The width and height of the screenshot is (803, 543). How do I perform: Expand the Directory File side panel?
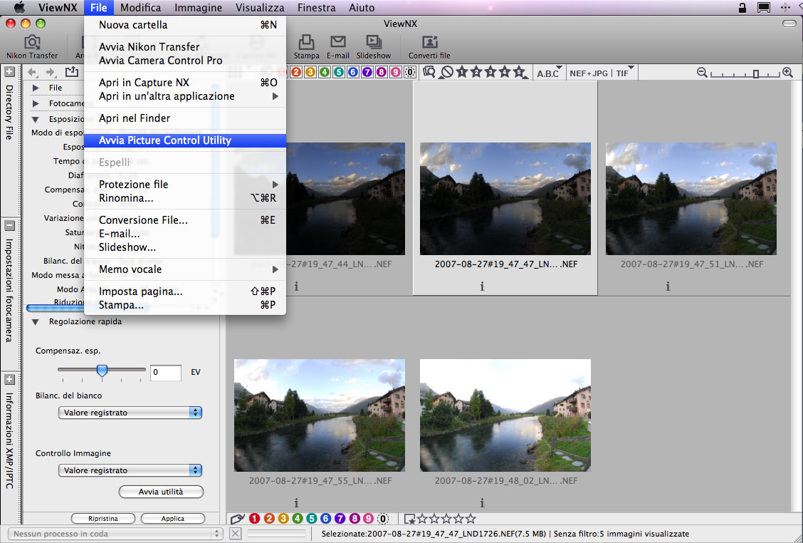click(x=9, y=72)
